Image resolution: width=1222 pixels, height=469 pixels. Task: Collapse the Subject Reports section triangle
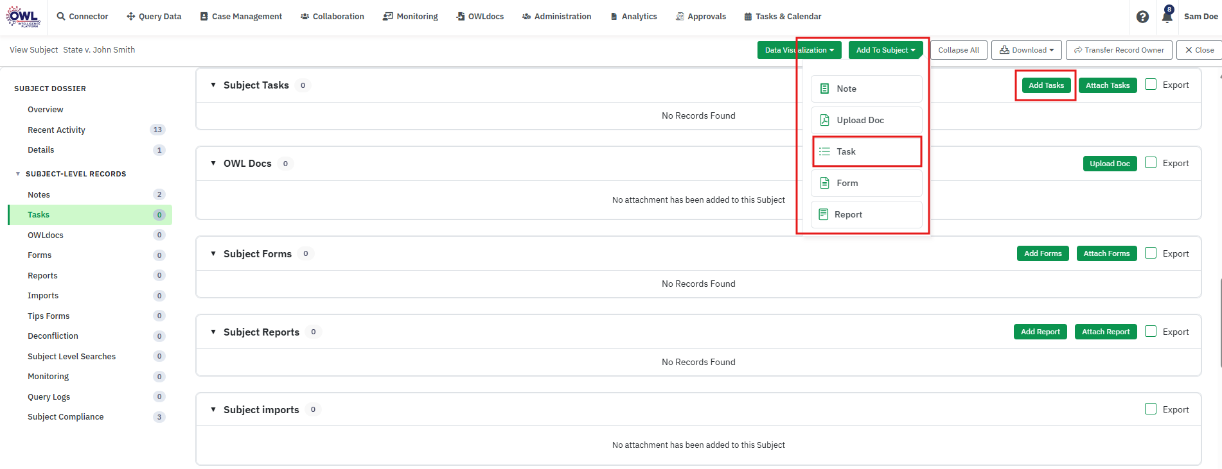213,332
